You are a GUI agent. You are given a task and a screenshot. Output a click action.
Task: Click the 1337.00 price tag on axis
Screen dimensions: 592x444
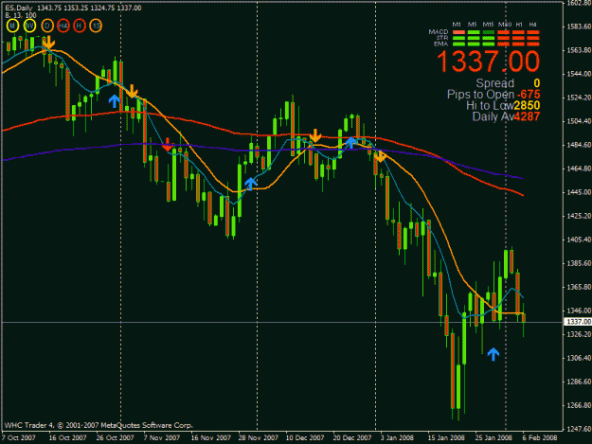point(578,322)
